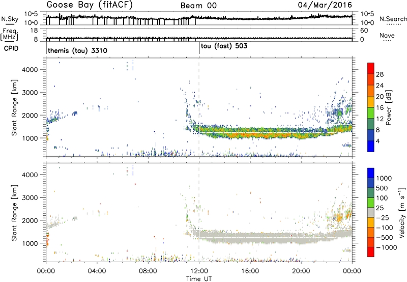Click the dashed 12:00 marker in the power panel

[199, 107]
